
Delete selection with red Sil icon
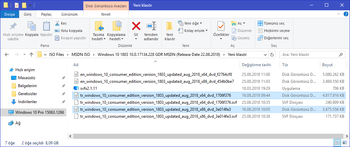136,26
